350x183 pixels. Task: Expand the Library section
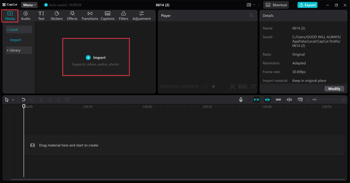tap(19, 50)
